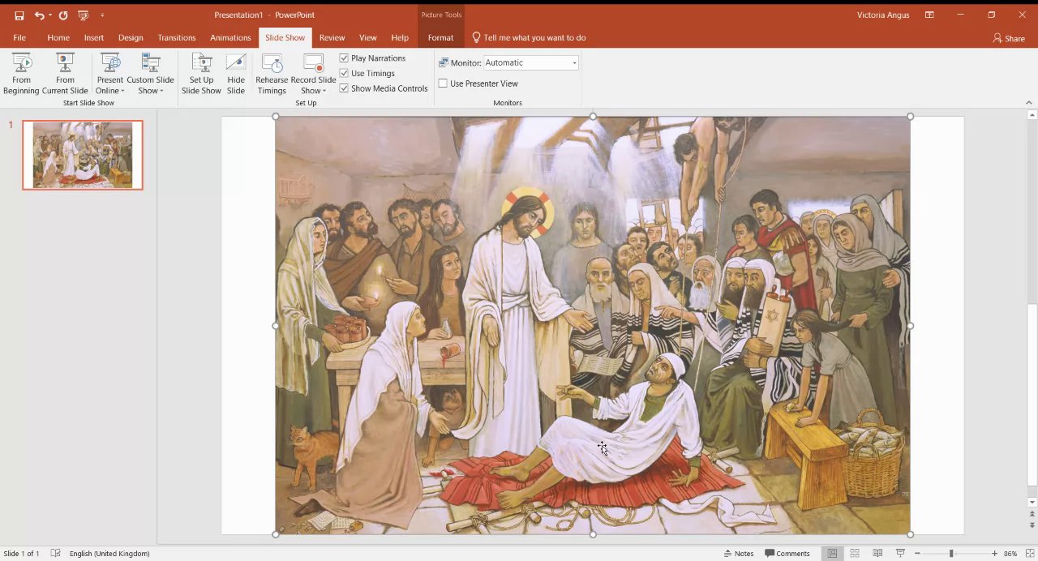1038x561 pixels.
Task: Open Present Online dropdown
Action: pos(109,74)
